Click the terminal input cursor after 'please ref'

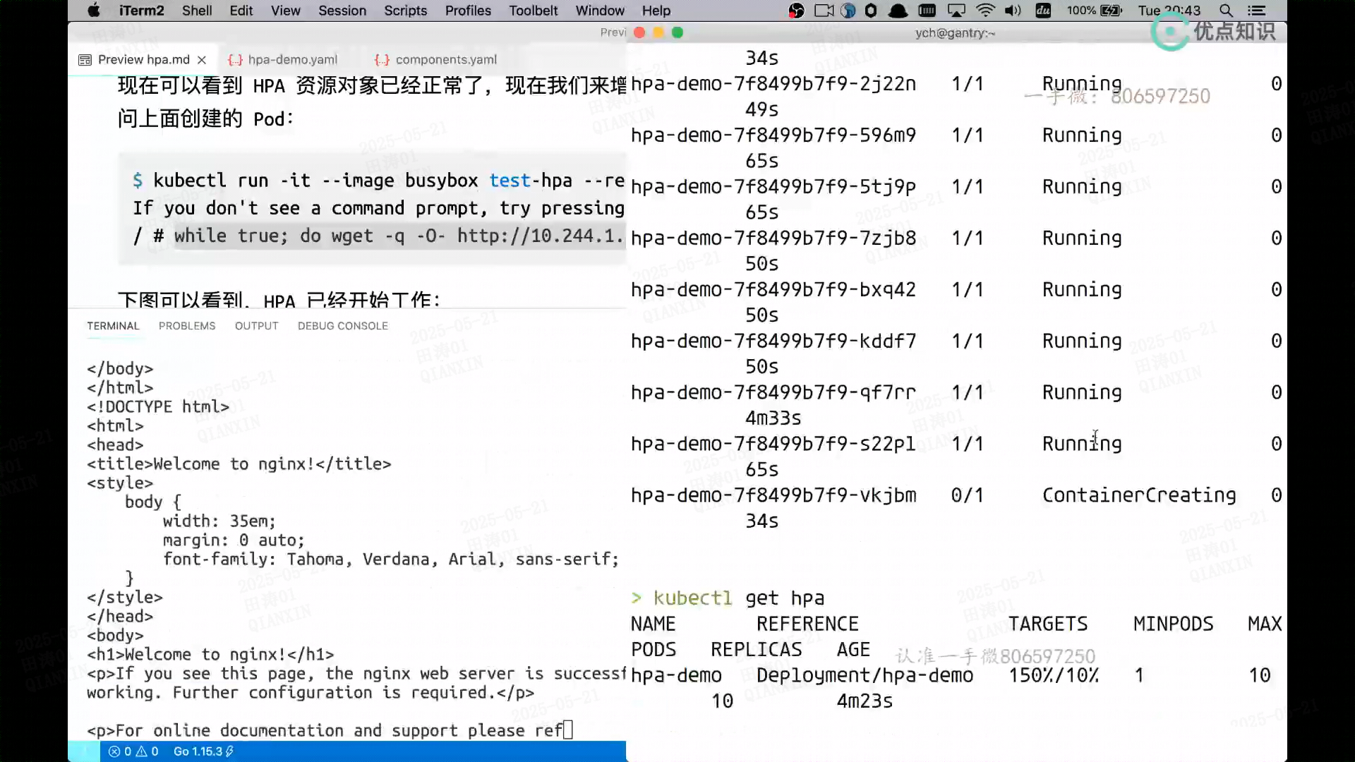pyautogui.click(x=568, y=730)
